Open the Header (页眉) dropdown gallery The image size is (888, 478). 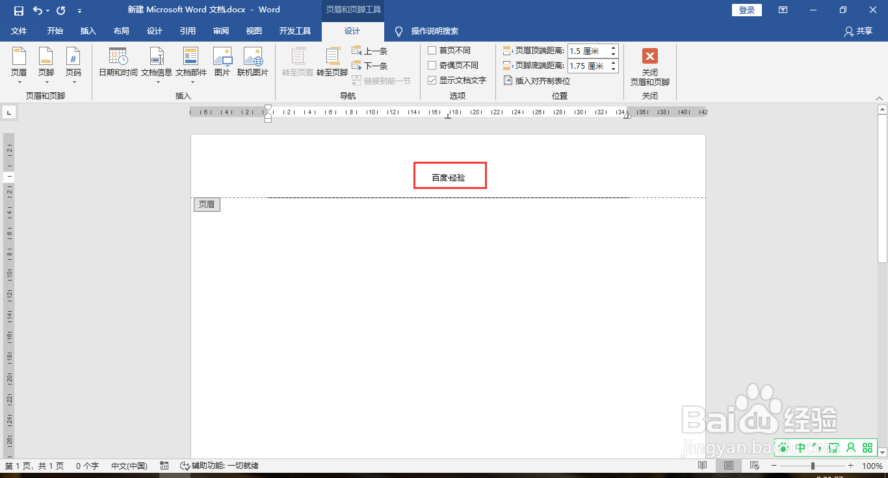(x=19, y=64)
